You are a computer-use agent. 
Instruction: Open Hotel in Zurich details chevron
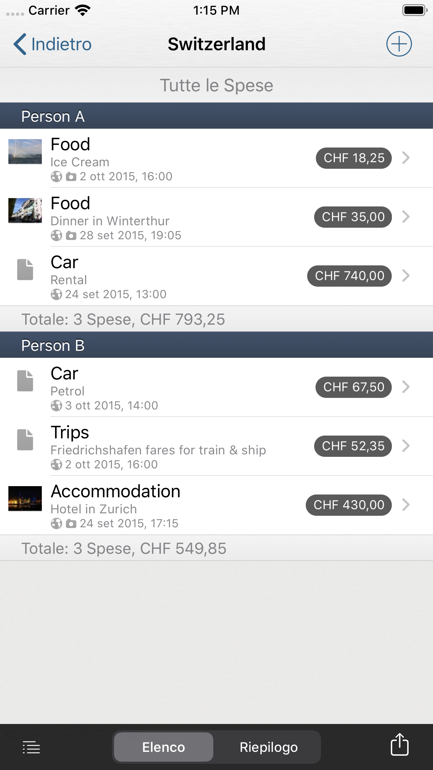tap(406, 505)
